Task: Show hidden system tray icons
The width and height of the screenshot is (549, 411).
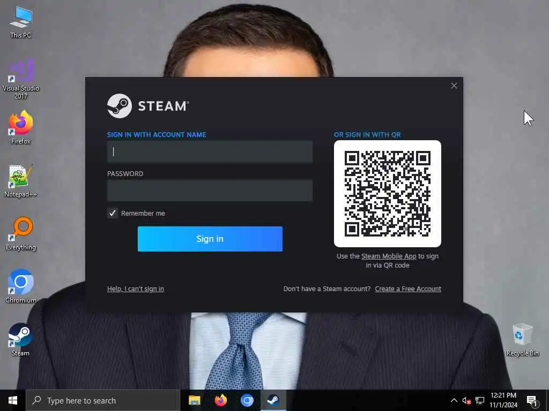Action: [454, 400]
